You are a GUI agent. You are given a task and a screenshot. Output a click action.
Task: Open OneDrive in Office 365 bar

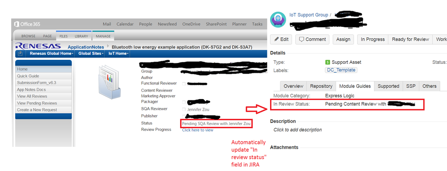click(x=191, y=24)
